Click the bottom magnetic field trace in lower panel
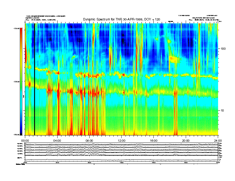Viewport: 235px width, 181px height. [x=121, y=159]
